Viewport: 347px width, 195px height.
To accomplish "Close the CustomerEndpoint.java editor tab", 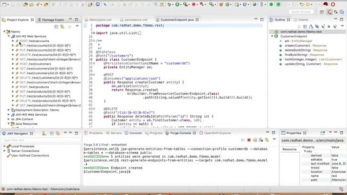I will [197, 20].
